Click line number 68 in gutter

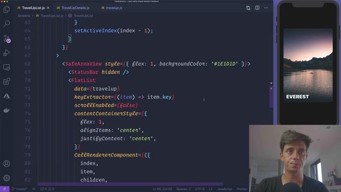coord(28,64)
